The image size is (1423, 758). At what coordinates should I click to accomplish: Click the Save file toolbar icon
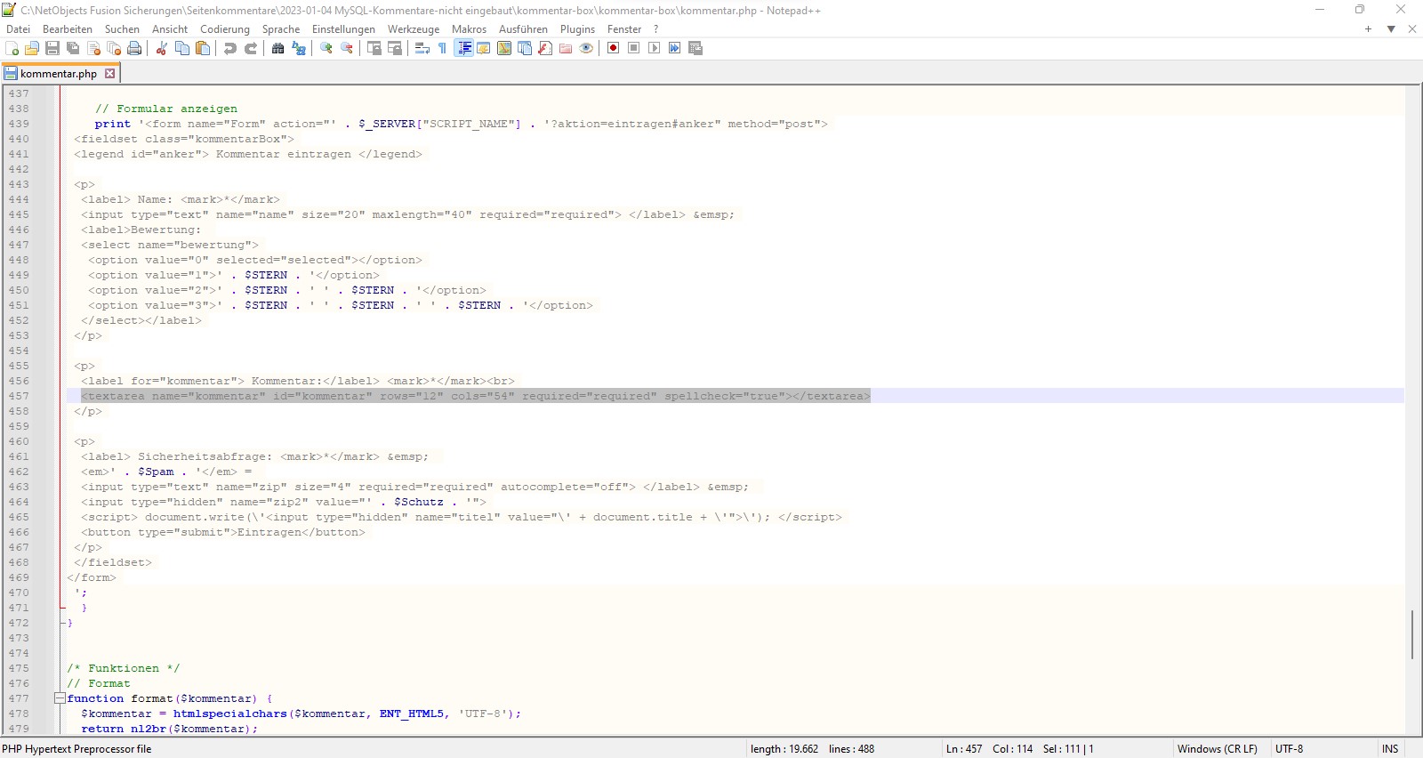(x=52, y=48)
